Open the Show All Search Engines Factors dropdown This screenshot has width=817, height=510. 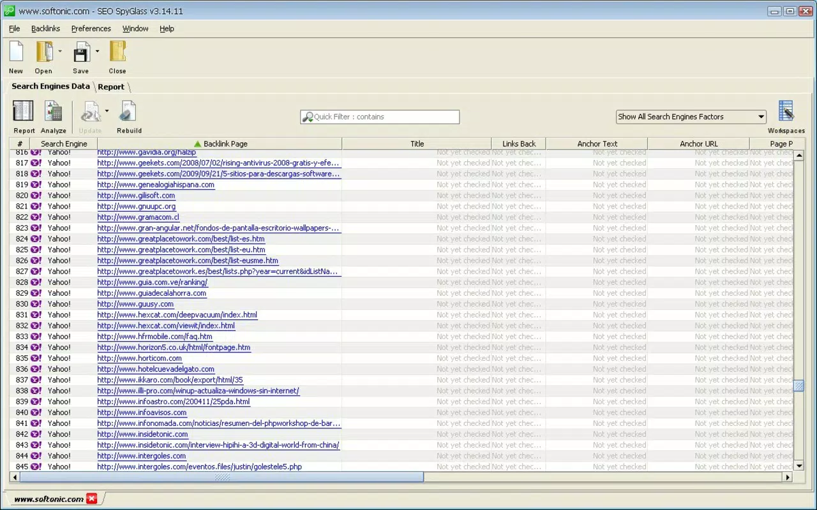[x=691, y=117]
